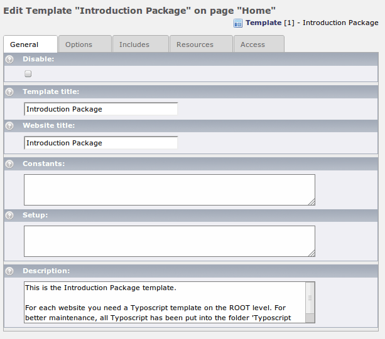385x339 pixels.
Task: Click the Template record icon
Action: [x=238, y=23]
